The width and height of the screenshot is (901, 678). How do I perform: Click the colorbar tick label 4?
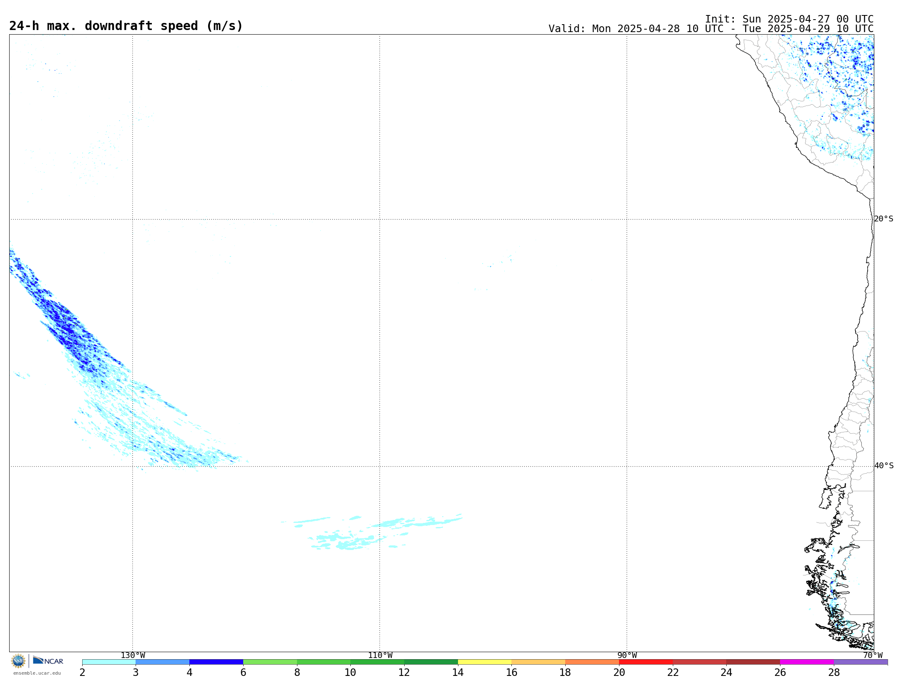pos(189,672)
